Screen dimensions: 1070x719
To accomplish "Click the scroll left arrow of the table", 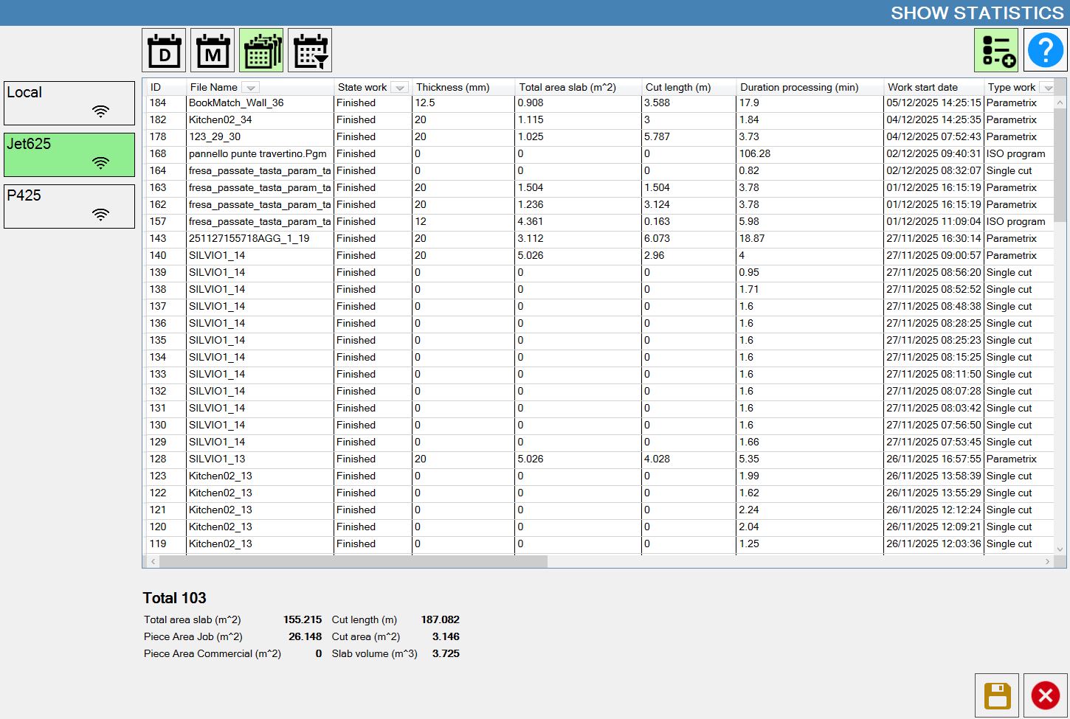I will [x=153, y=561].
